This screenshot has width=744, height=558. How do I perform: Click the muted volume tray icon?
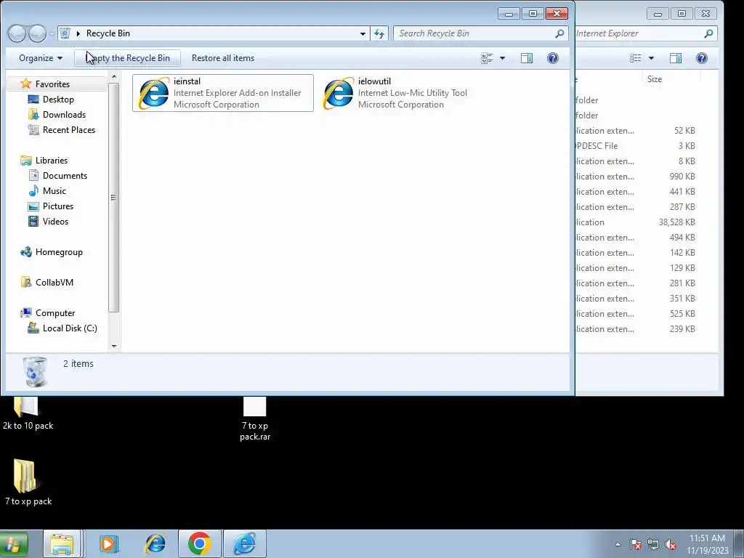pyautogui.click(x=671, y=545)
